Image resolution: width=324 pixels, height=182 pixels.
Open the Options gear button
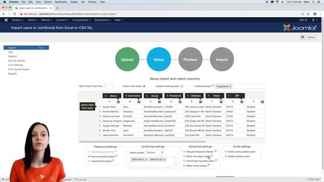click(x=308, y=37)
